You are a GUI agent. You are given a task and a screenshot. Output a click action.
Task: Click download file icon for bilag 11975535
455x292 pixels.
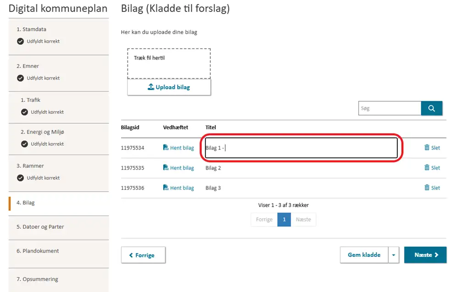point(166,168)
